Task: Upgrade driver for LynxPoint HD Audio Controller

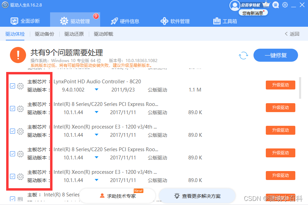Action: click(281, 85)
